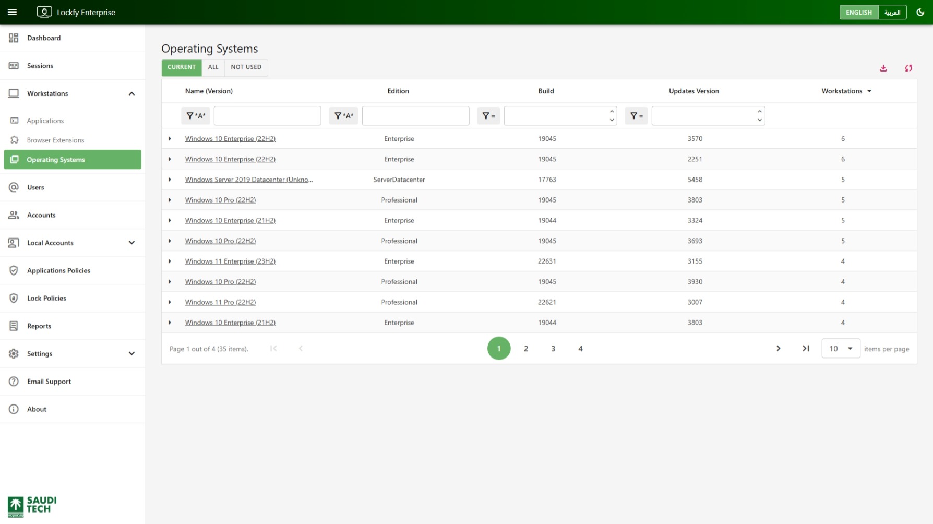Open Build filter operator icon
Screen dimensions: 933x524
click(489, 116)
